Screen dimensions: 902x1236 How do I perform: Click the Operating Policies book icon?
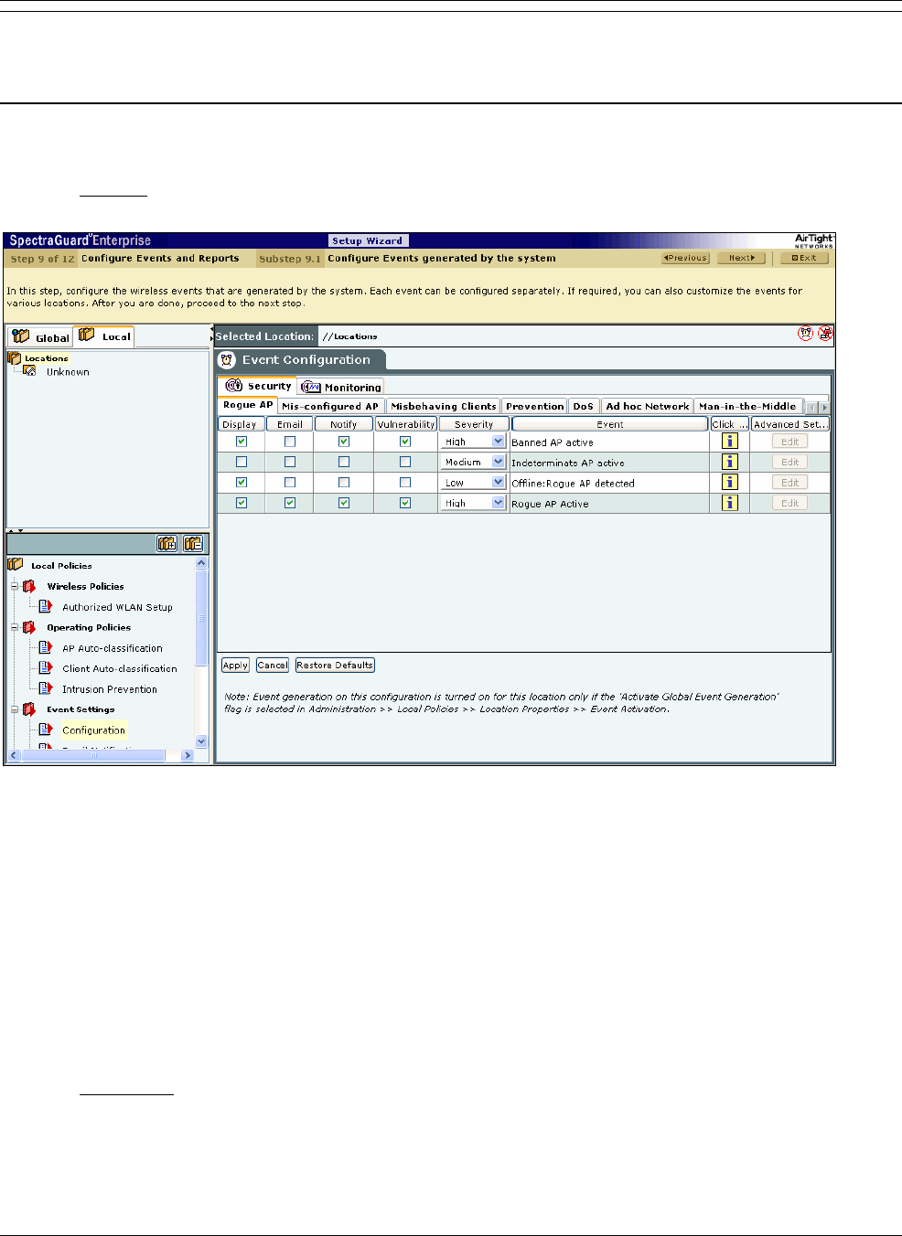pyautogui.click(x=29, y=627)
